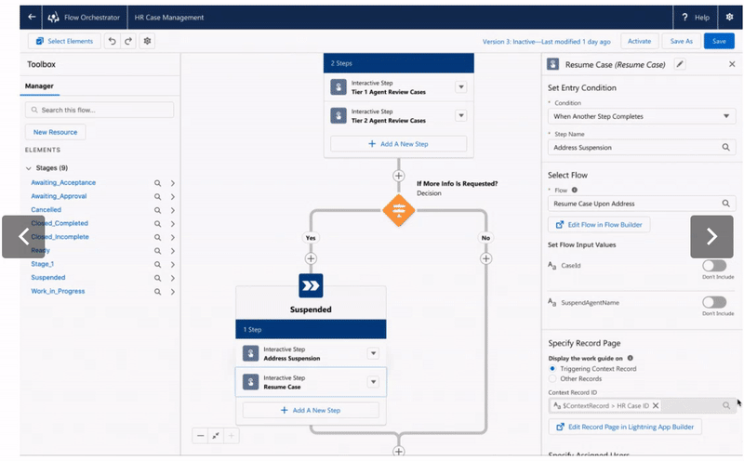744x461 pixels.
Task: Add element on the No branch
Action: click(x=485, y=258)
